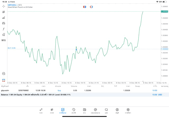Image resolution: width=169 pixels, height=118 pixels.
Task: Open the ข่าว news tab
Action: pos(84,111)
